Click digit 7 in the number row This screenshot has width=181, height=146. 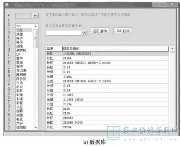pos(70,26)
